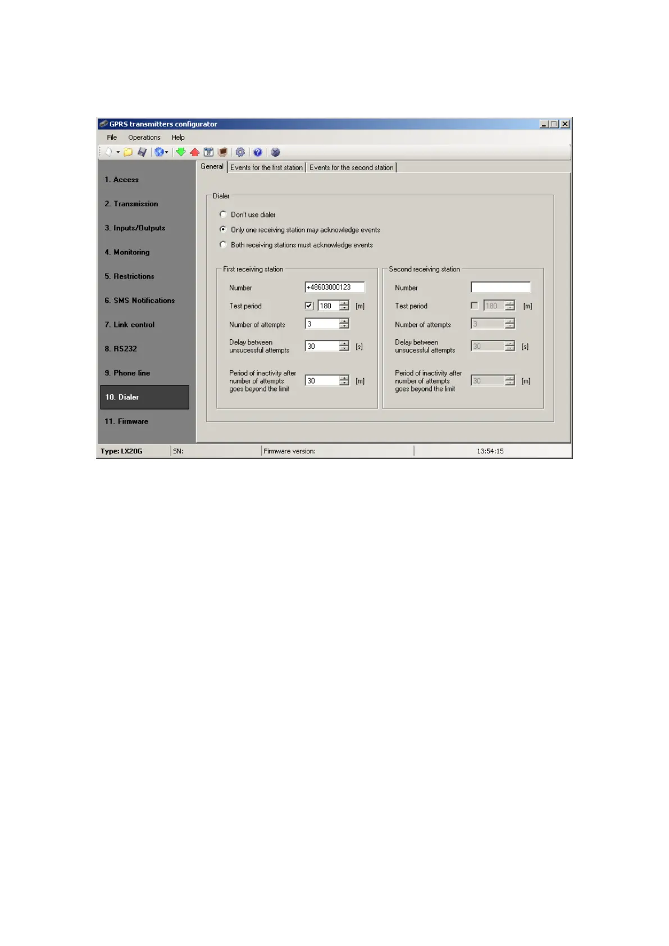Click first station Number of attempts value
This screenshot has width=669, height=946.
(x=322, y=324)
